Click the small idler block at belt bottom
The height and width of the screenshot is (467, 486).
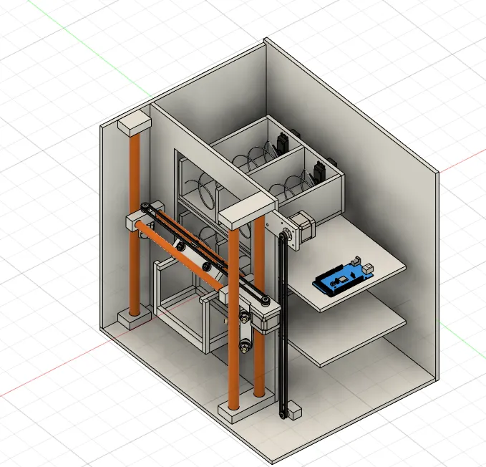(x=295, y=413)
